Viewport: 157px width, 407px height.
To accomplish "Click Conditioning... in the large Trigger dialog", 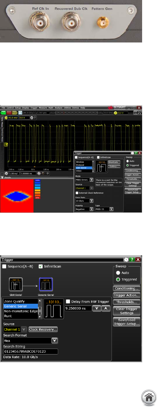I will (x=127, y=288).
